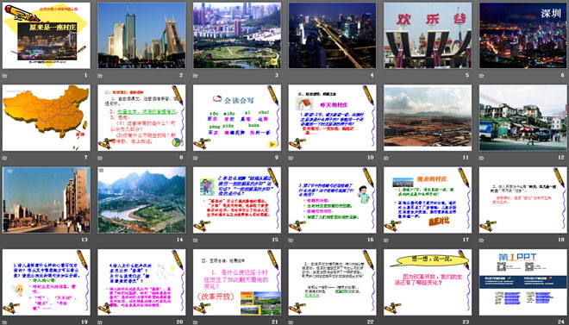The width and height of the screenshot is (569, 325).
Task: Click the slide number label 13
Action: (84, 240)
